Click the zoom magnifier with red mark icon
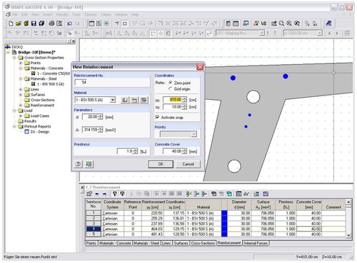357x263 pixels. 289,24
